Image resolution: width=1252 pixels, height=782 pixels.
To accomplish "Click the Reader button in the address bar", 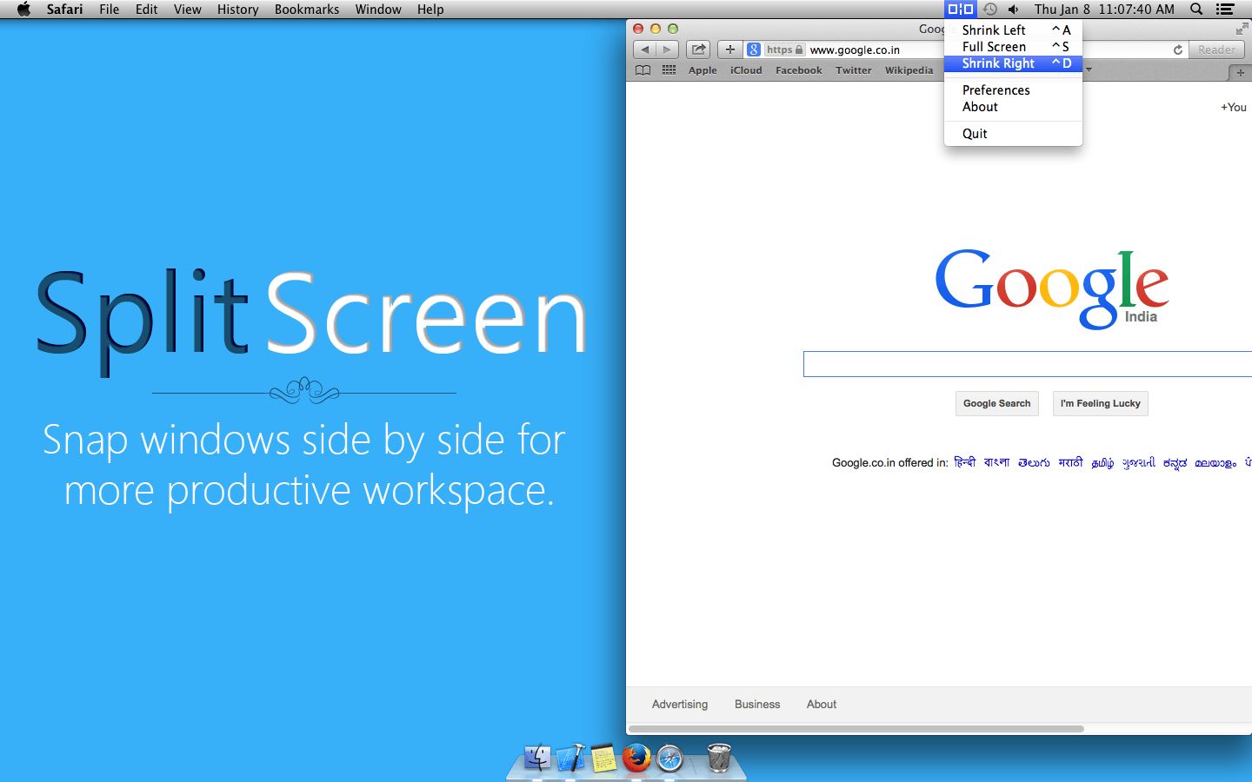I will click(1215, 50).
